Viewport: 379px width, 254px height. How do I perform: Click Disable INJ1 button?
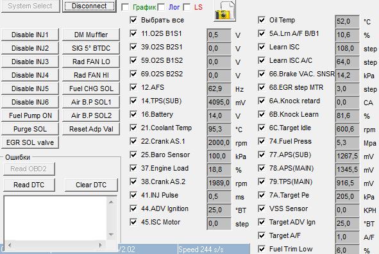[x=30, y=35]
